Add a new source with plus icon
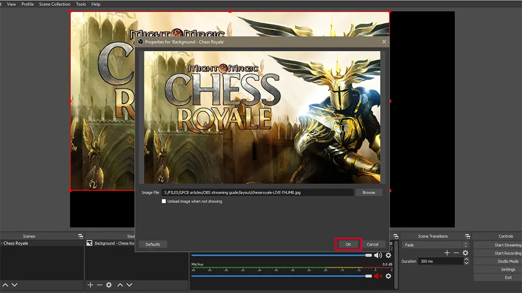The height and width of the screenshot is (293, 522). pyautogui.click(x=90, y=285)
